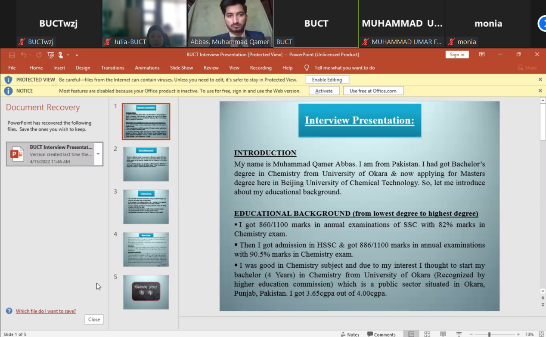Click the Share button in ribbon
Image resolution: width=546 pixels, height=337 pixels.
(x=527, y=68)
